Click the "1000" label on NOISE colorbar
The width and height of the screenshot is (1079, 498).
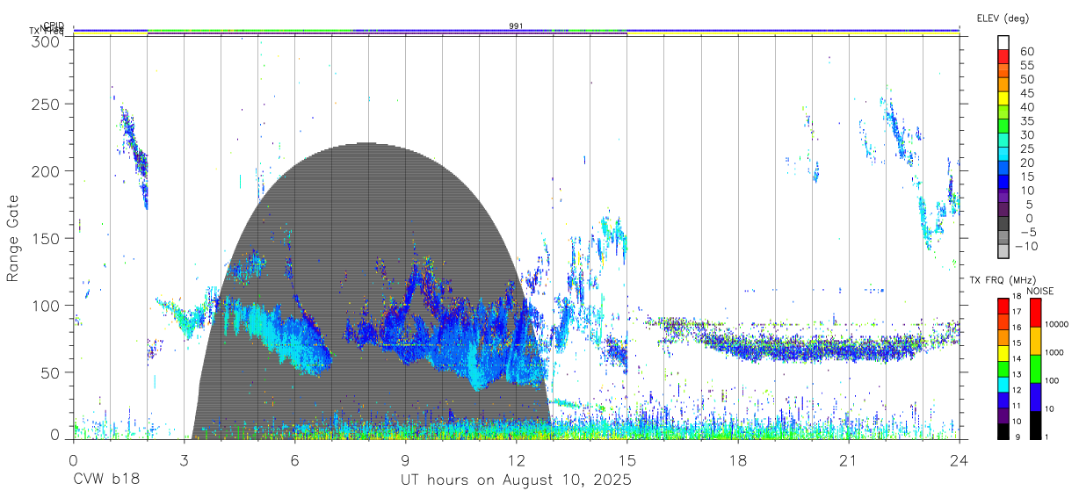[1054, 353]
